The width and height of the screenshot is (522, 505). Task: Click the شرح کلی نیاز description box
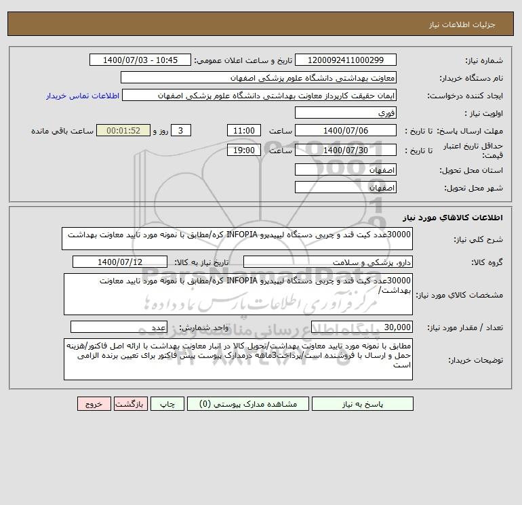237,239
